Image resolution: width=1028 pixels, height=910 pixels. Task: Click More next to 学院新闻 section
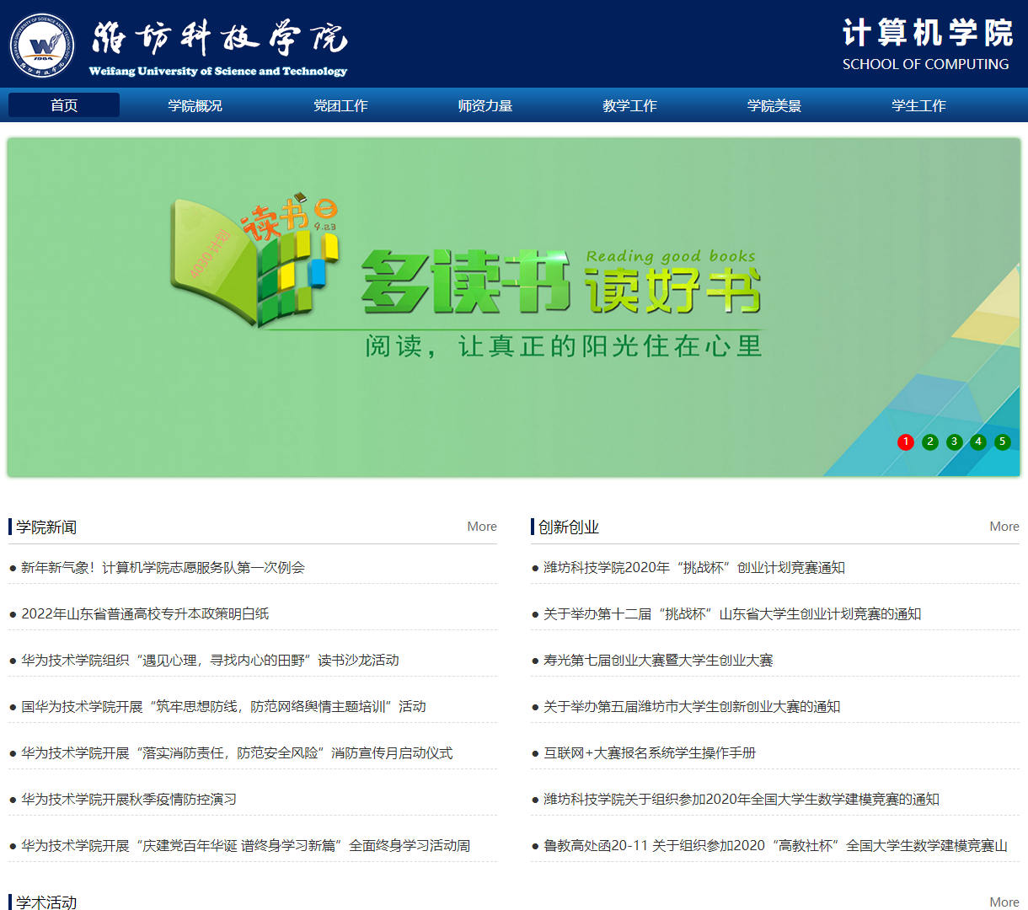pyautogui.click(x=481, y=526)
